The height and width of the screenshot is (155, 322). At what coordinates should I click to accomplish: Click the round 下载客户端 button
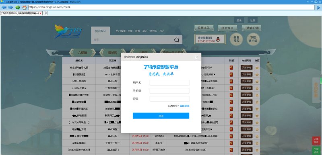[x=253, y=39]
